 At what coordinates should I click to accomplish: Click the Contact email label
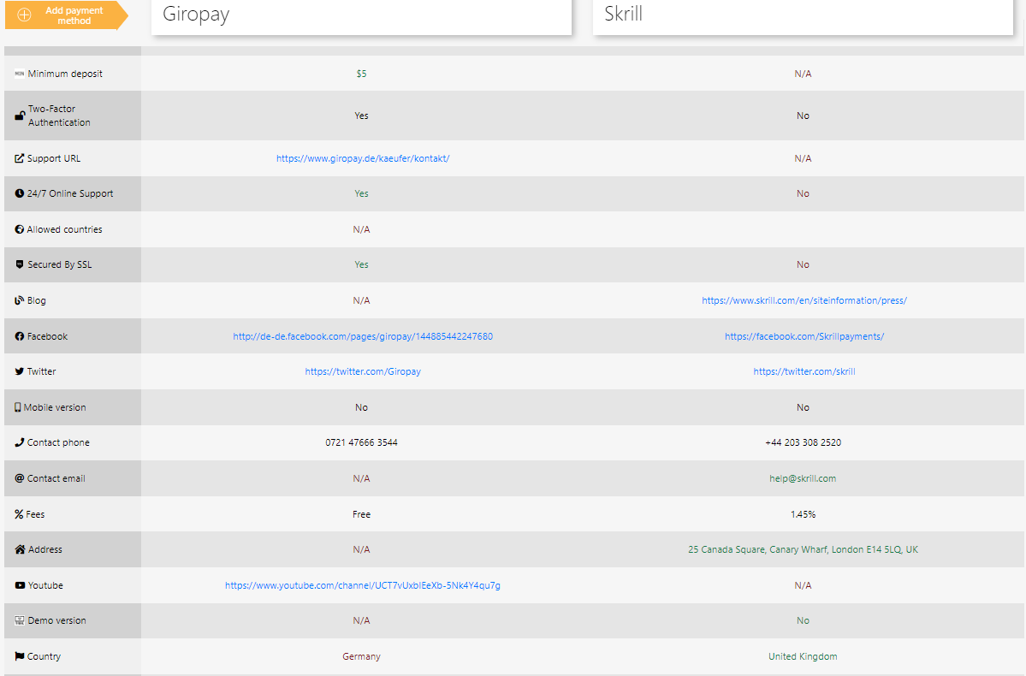[56, 478]
